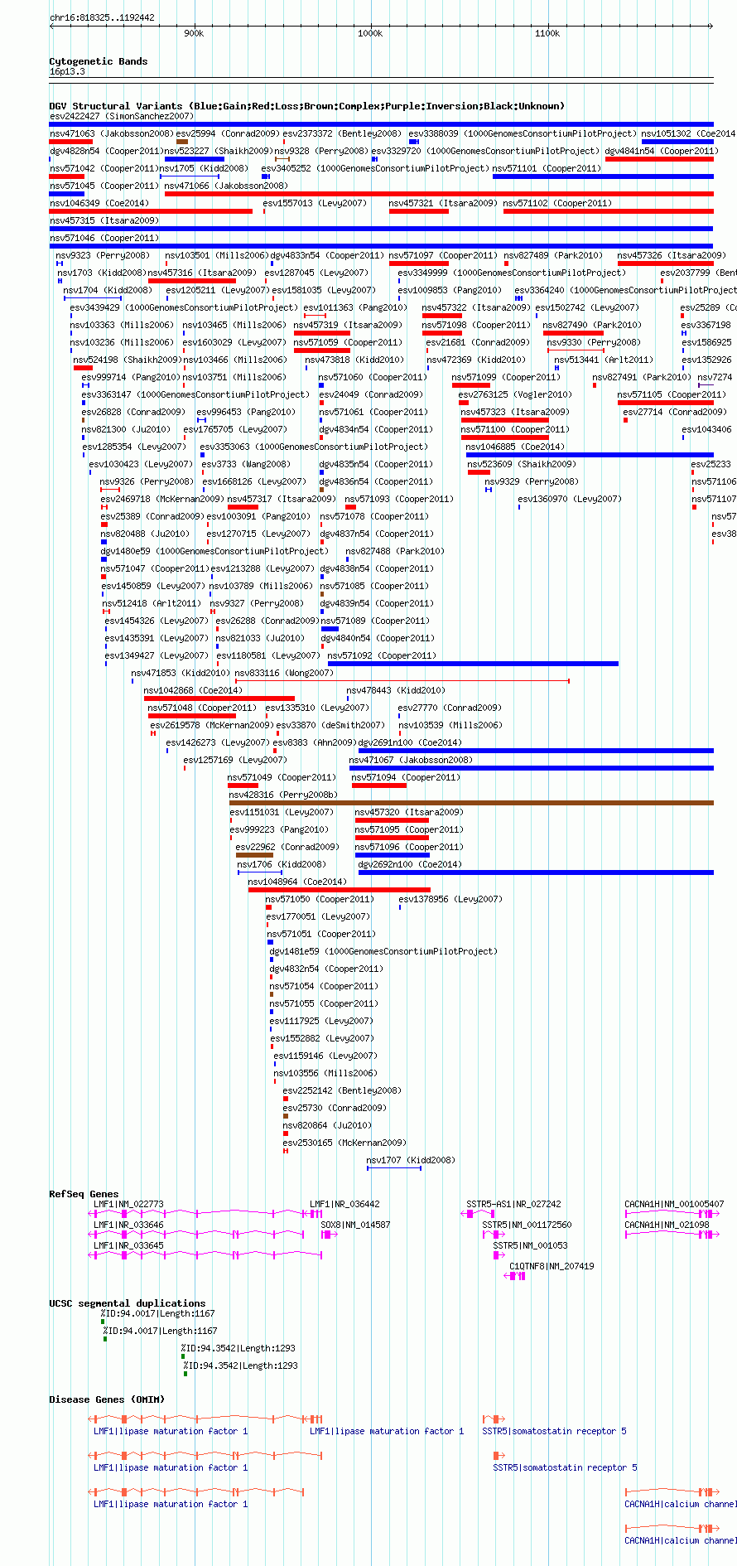Viewport: 737px width, 1566px height.
Task: Select the nsv1707 (Kidd2008) label
Action: 411,1160
